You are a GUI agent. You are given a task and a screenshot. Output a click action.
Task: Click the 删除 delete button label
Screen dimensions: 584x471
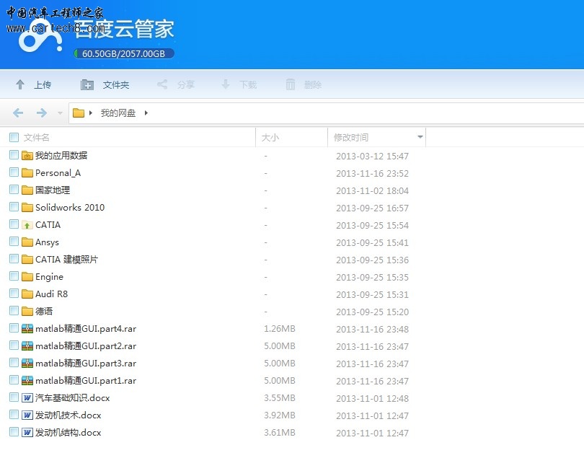pyautogui.click(x=313, y=85)
